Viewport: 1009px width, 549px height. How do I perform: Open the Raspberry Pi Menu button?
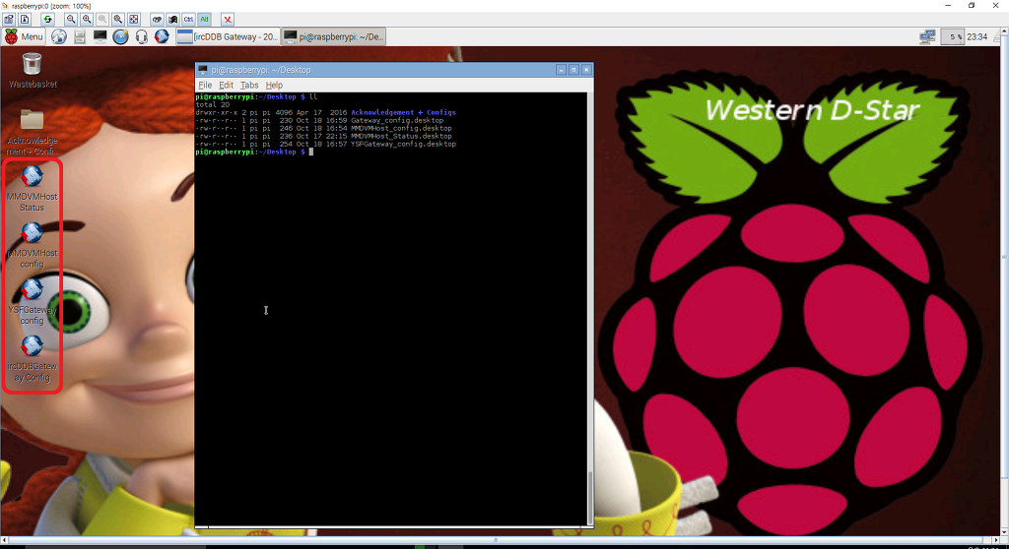24,36
